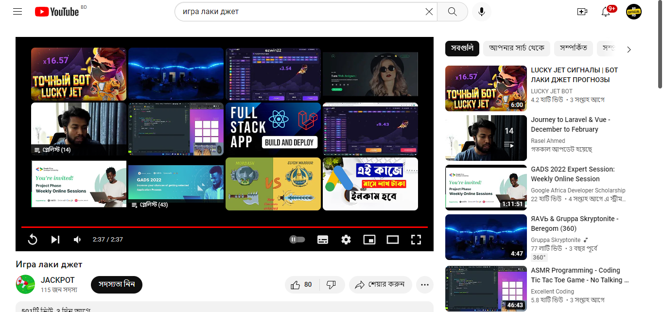Select the সবগুলি filter chip
The image size is (664, 312).
(462, 49)
